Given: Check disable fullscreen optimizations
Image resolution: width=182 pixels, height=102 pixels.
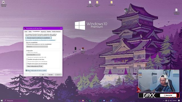Looking at the screenshot, I should (27, 59).
